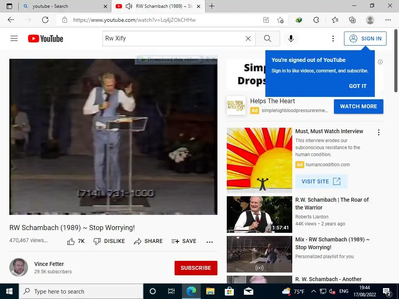This screenshot has height=299, width=399.
Task: Open The Roar of the Warrior thumbnail
Action: pos(259,215)
